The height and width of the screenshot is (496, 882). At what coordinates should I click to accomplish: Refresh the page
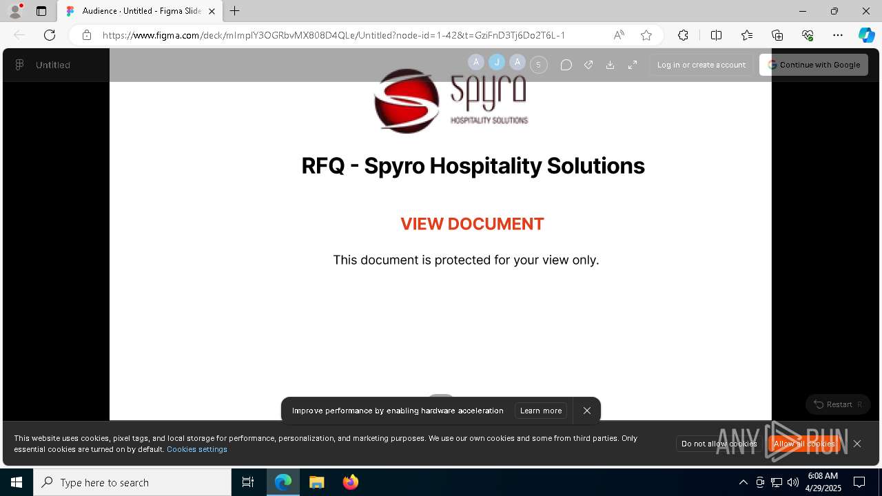pos(50,35)
